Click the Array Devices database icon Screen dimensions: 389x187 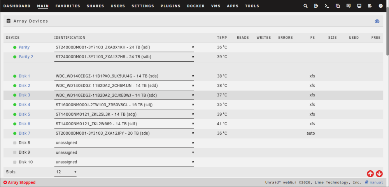coord(9,21)
